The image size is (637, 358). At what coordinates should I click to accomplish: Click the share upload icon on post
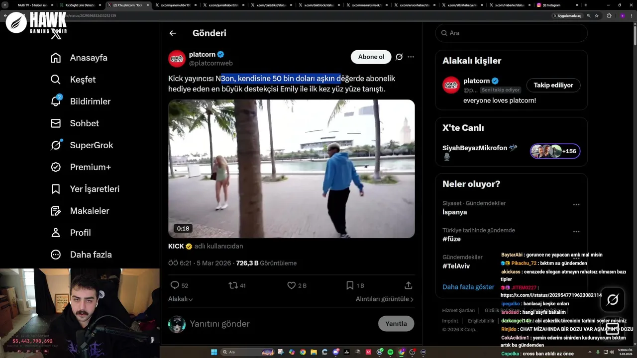408,285
